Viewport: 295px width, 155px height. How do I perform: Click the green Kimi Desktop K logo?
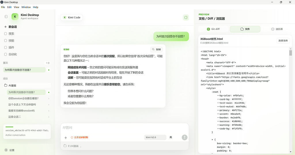[x=15, y=16]
